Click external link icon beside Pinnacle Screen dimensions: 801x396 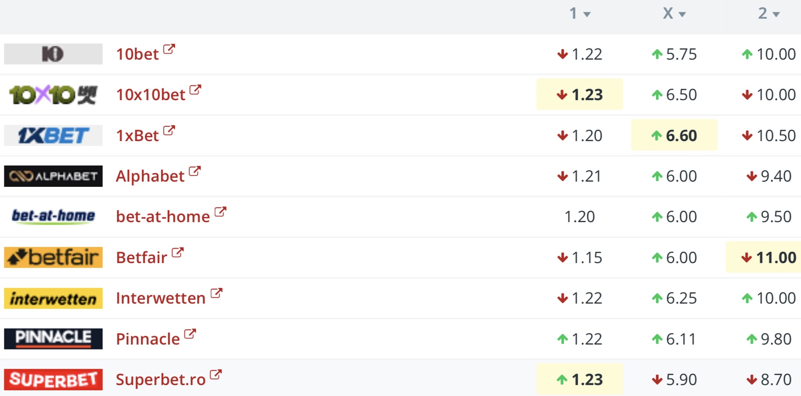pyautogui.click(x=190, y=334)
